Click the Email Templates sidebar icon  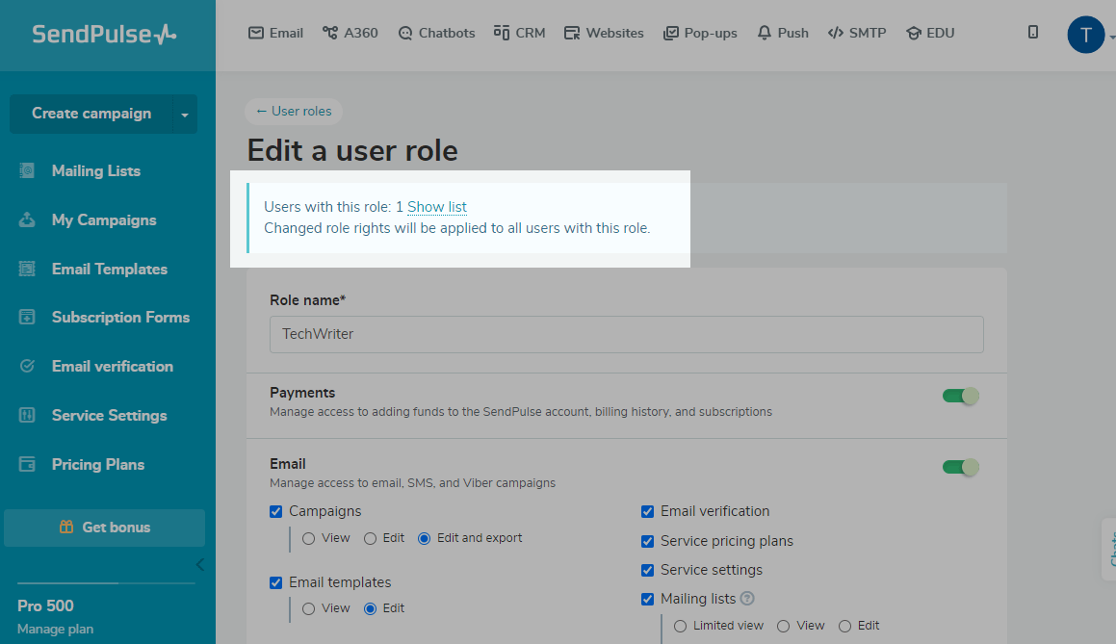tap(27, 270)
